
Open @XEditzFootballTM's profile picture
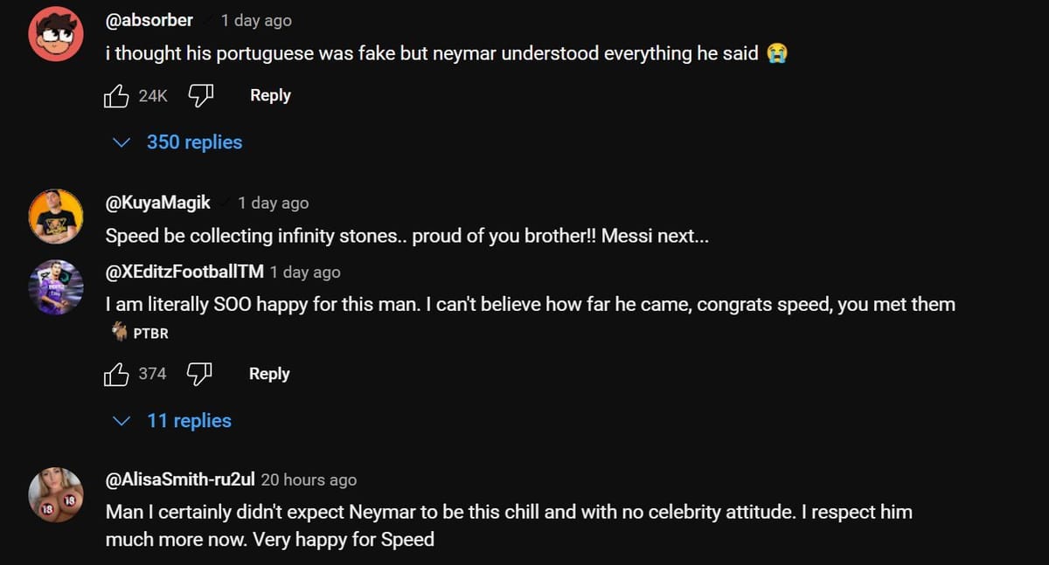click(x=55, y=286)
